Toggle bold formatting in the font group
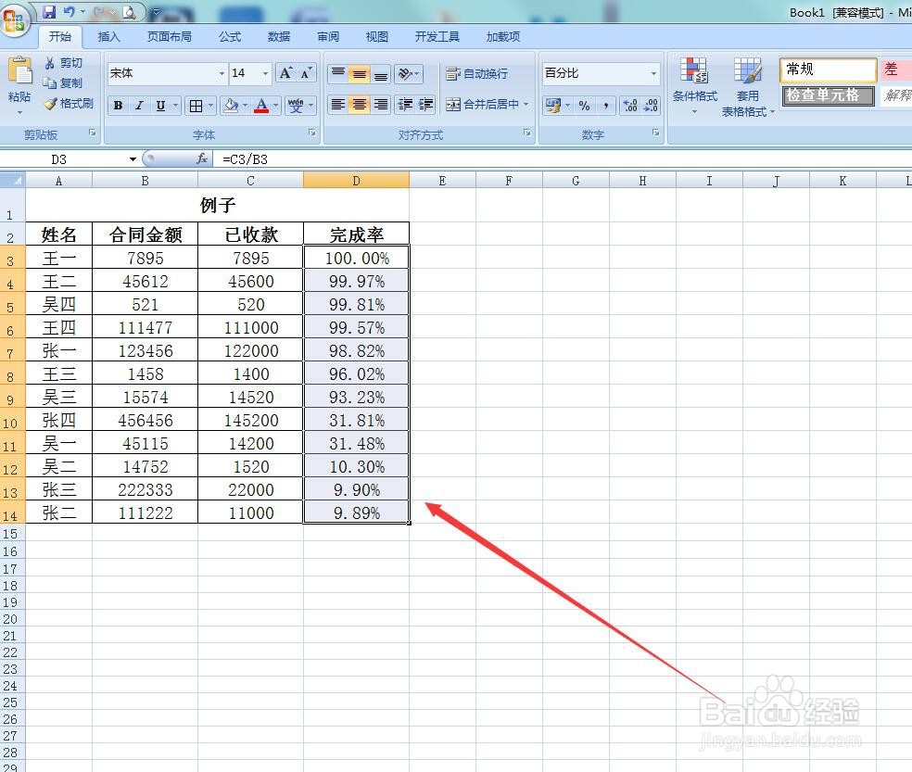912x772 pixels. (x=118, y=105)
